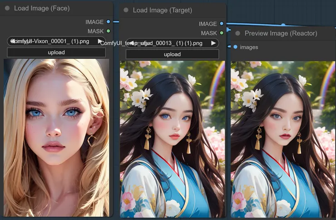Open ufjud_00013 image file dropdown
Viewport: 336px width, 220px height.
click(172, 43)
